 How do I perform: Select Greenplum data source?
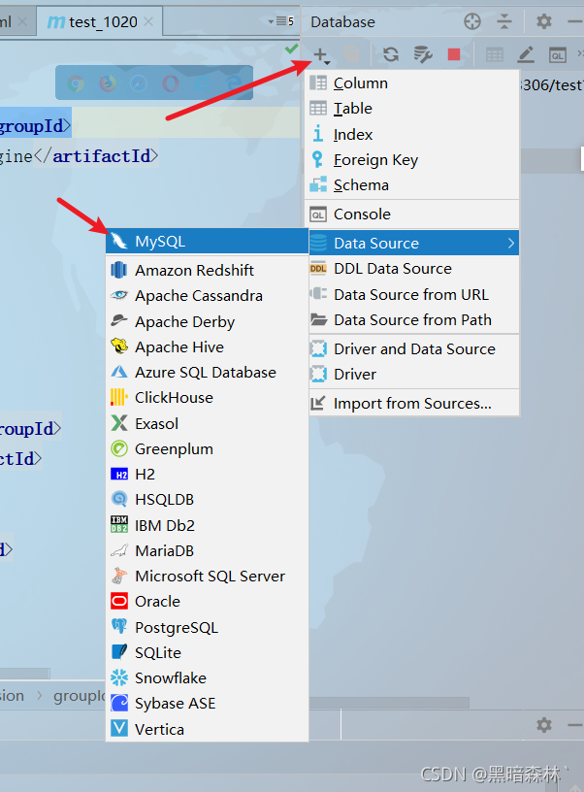coord(207,448)
